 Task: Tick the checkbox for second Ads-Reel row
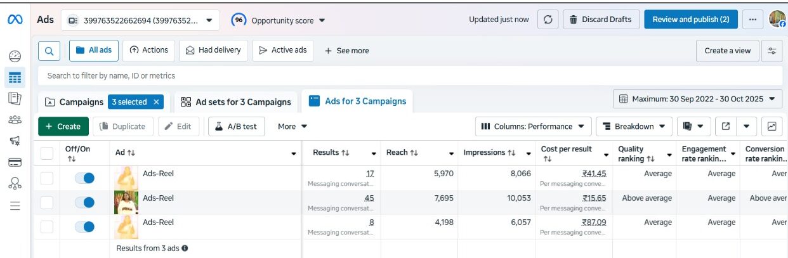click(47, 203)
